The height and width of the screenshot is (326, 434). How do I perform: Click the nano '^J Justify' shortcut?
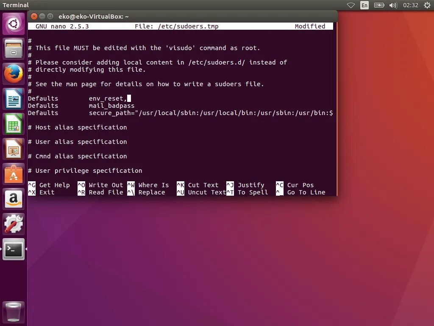click(245, 185)
